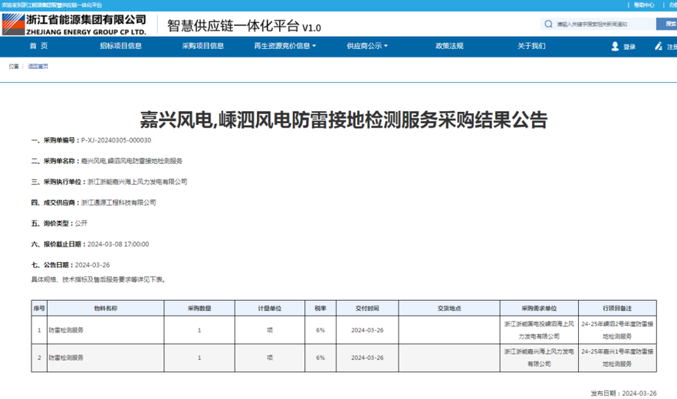Click the Zhejiang Energy Group logo
Image resolution: width=677 pixels, height=399 pixels.
point(74,25)
